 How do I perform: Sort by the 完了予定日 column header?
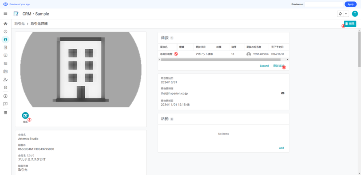coord(277,47)
